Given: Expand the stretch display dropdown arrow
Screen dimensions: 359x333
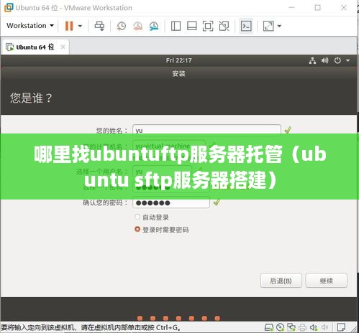Looking at the screenshot, I should point(279,26).
